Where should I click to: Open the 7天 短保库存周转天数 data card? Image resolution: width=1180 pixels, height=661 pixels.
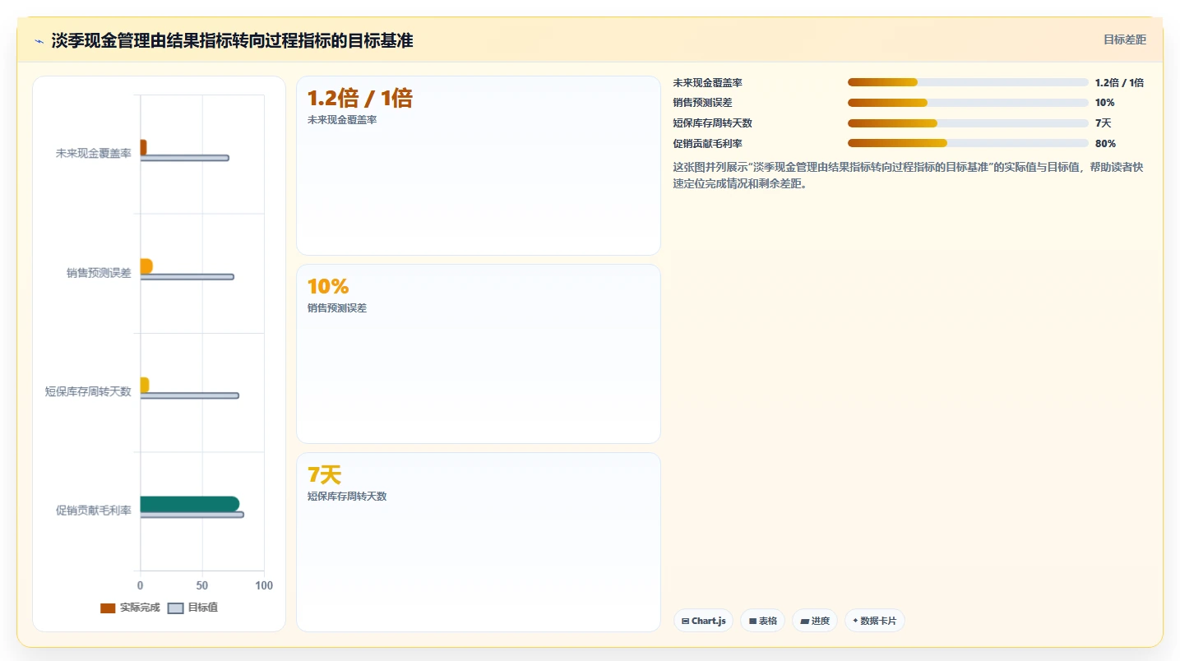tap(479, 543)
